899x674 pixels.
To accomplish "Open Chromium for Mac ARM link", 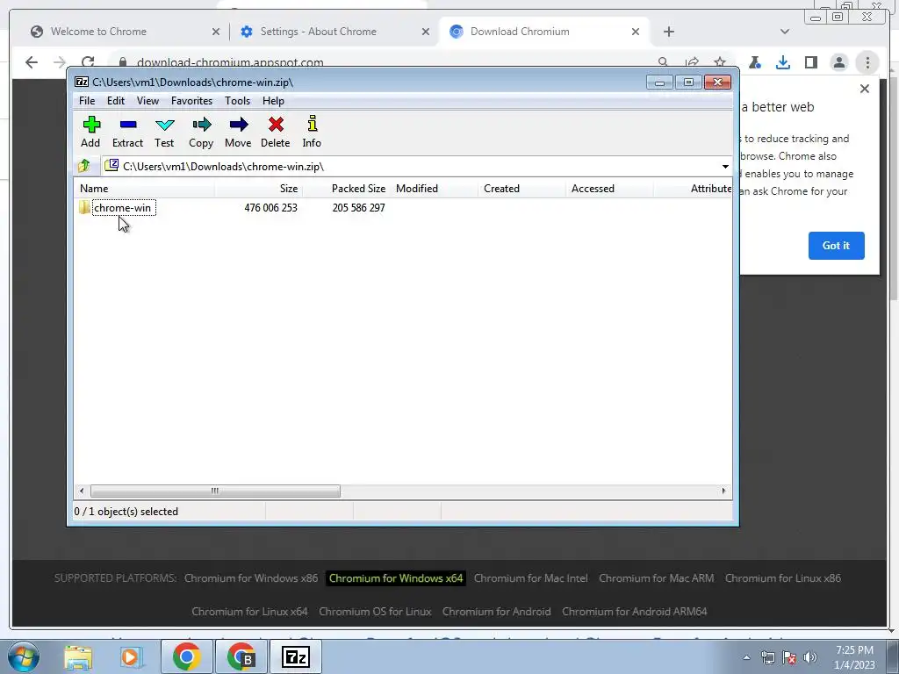I will tap(657, 578).
